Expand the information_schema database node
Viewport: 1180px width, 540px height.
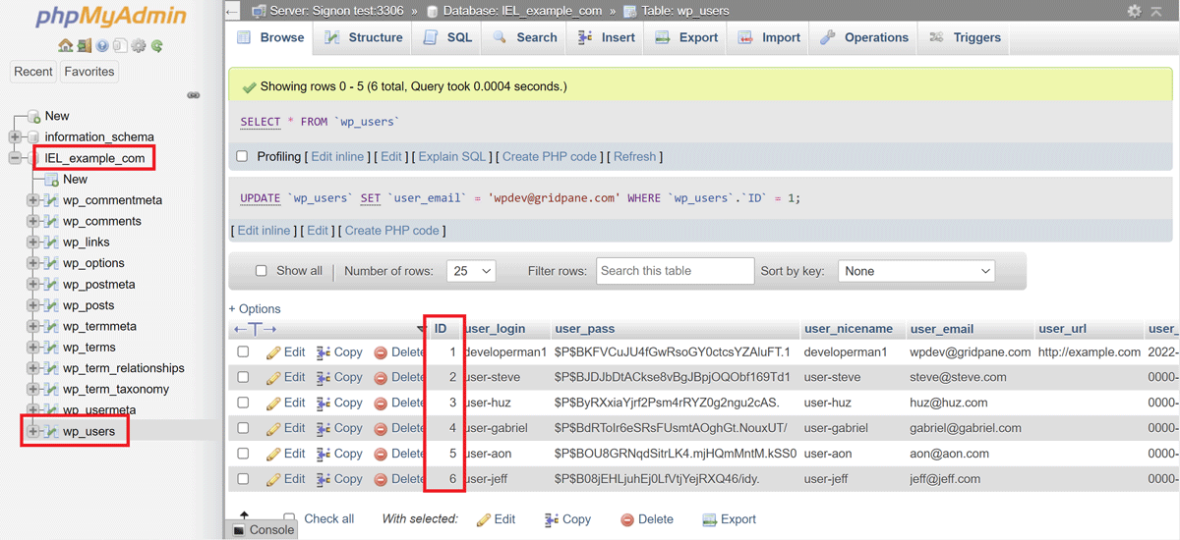[15, 136]
